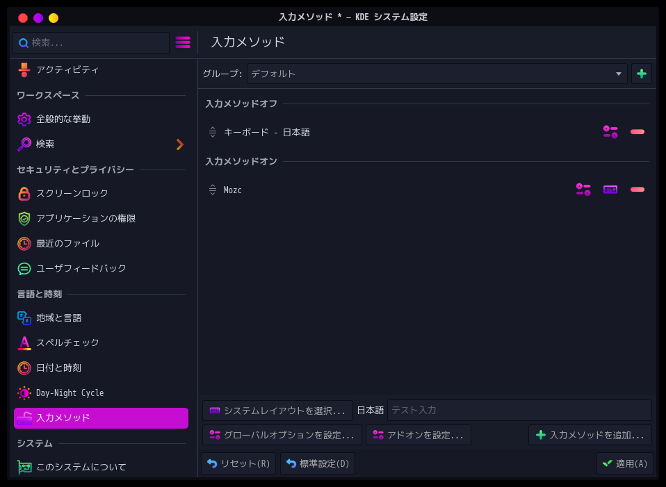This screenshot has height=487, width=666.
Task: Open スクリーンロック settings
Action: 101,194
